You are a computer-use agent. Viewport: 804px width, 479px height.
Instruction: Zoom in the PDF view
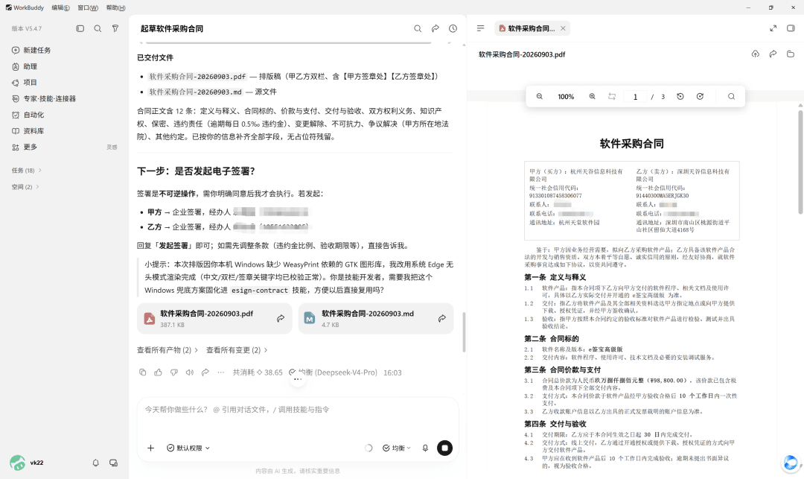click(593, 96)
